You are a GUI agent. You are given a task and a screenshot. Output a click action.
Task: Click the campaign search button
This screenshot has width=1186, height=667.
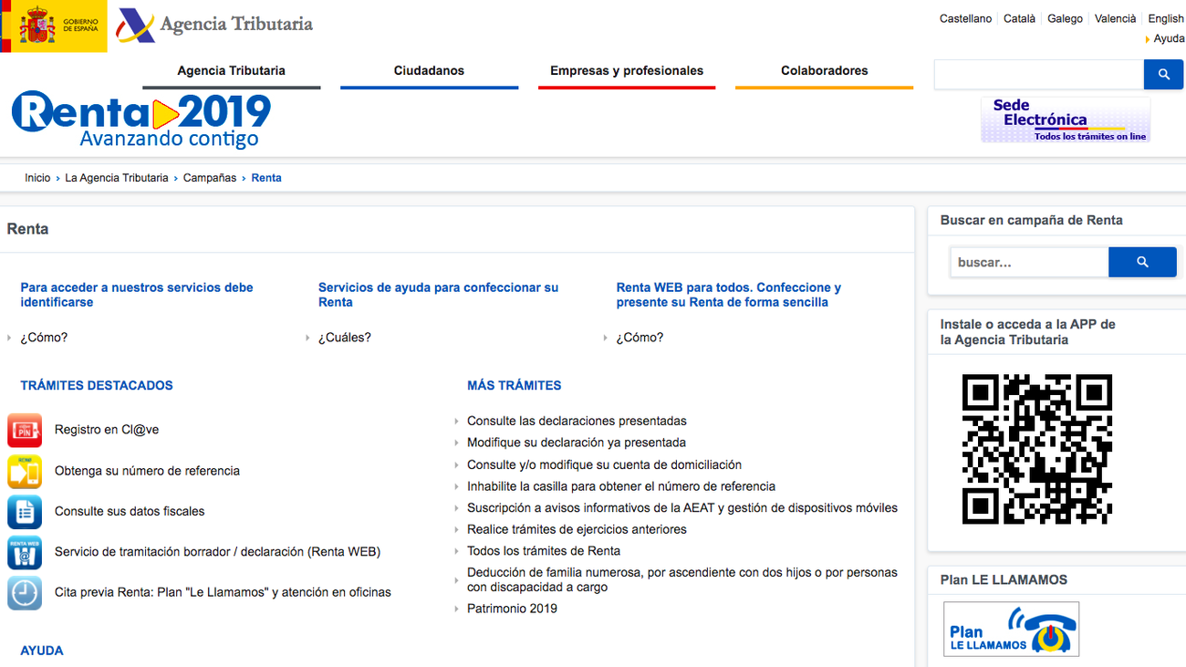[x=1142, y=262]
